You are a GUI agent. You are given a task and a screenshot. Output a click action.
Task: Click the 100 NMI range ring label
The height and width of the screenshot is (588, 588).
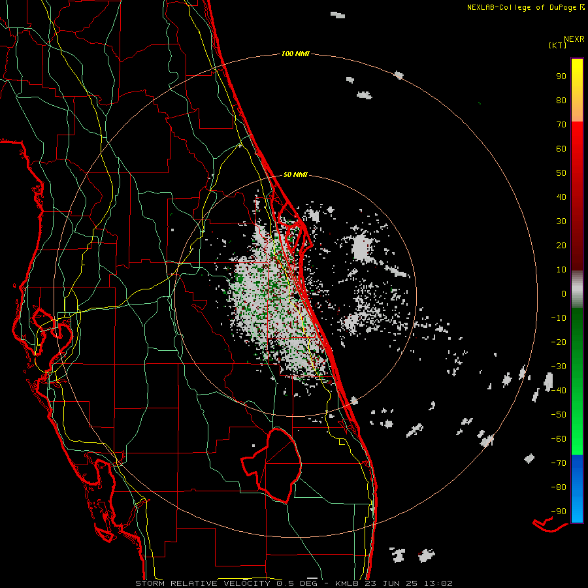295,54
